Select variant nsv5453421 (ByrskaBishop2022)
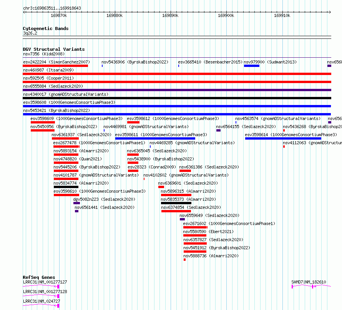This screenshot has width=342, height=310. pos(56,110)
